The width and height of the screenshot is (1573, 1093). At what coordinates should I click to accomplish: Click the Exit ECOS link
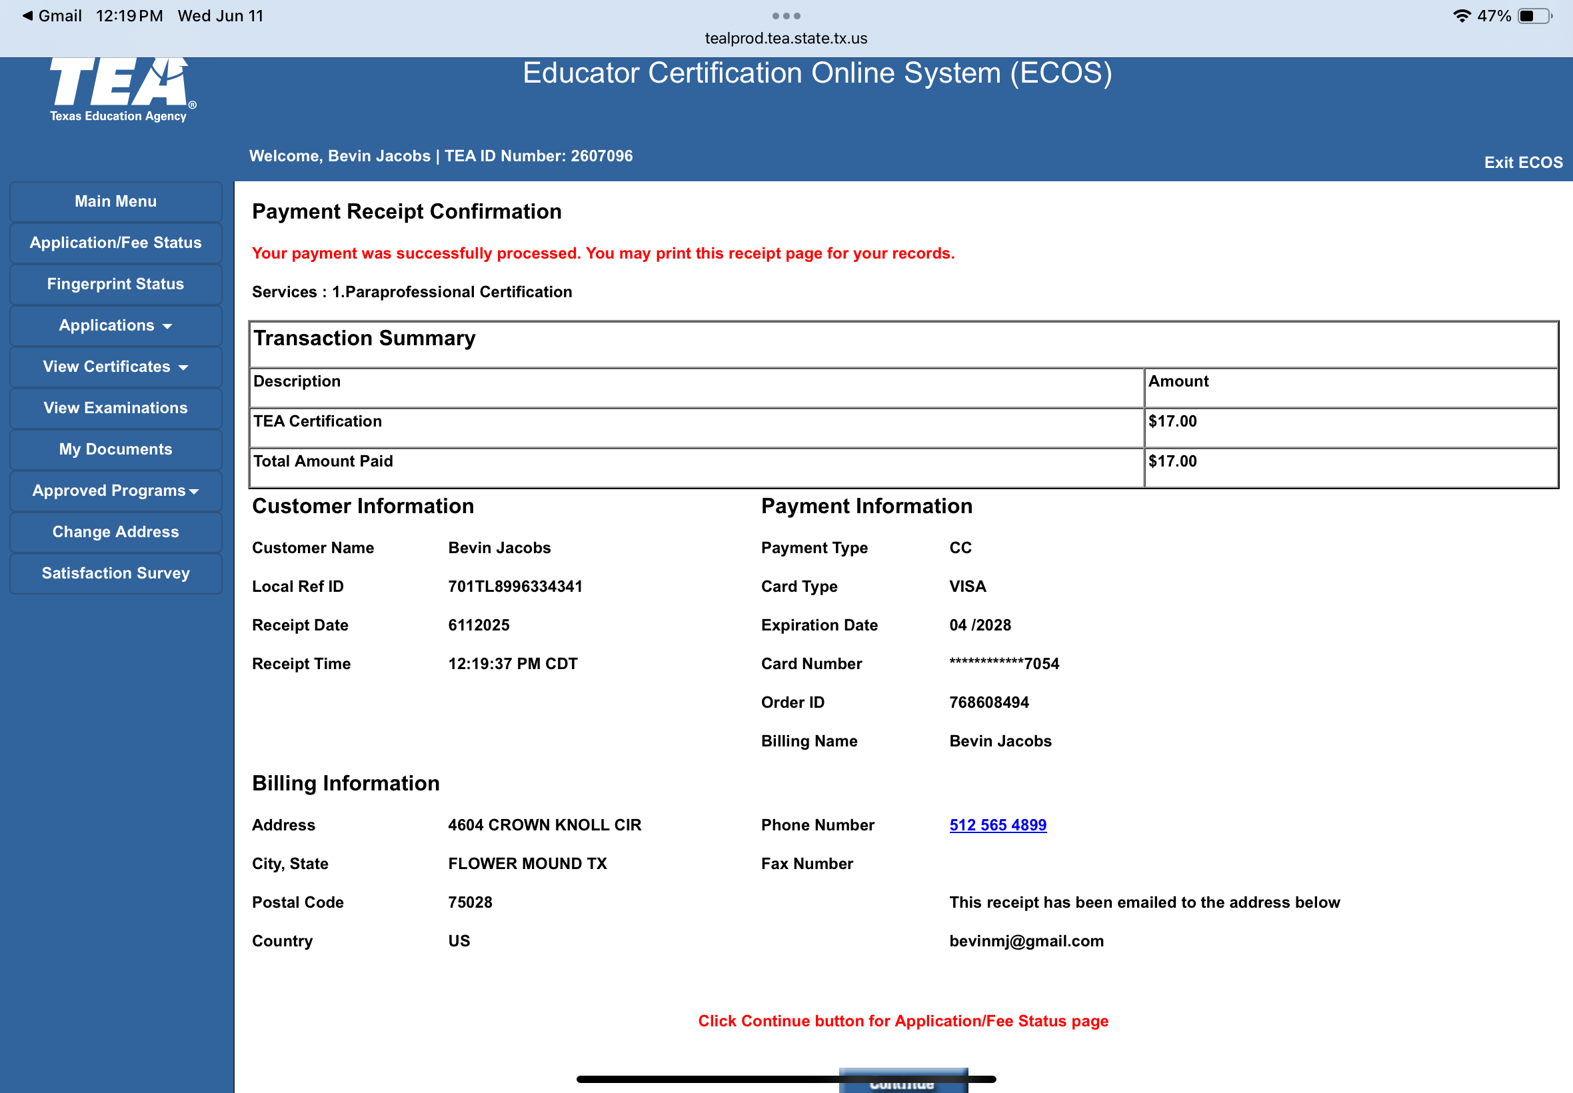point(1522,163)
